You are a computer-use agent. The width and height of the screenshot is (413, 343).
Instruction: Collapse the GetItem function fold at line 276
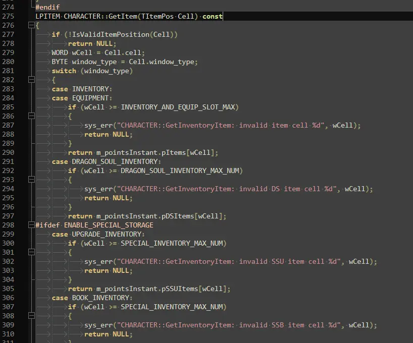pos(31,26)
